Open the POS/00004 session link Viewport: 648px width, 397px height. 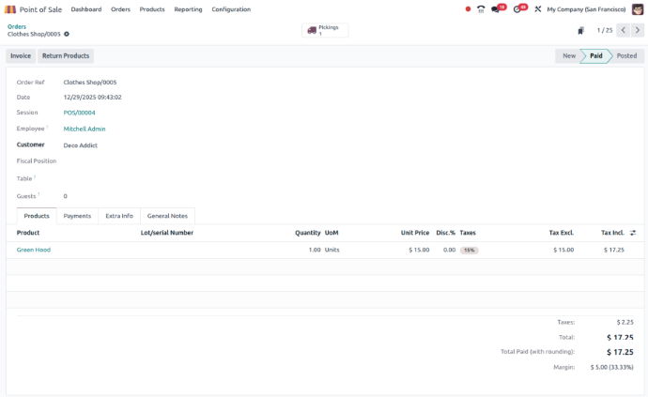(x=79, y=113)
